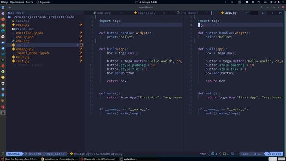The width and height of the screenshot is (286, 161).
Task: Close the active app.py buffer tab
Action: point(247,13)
